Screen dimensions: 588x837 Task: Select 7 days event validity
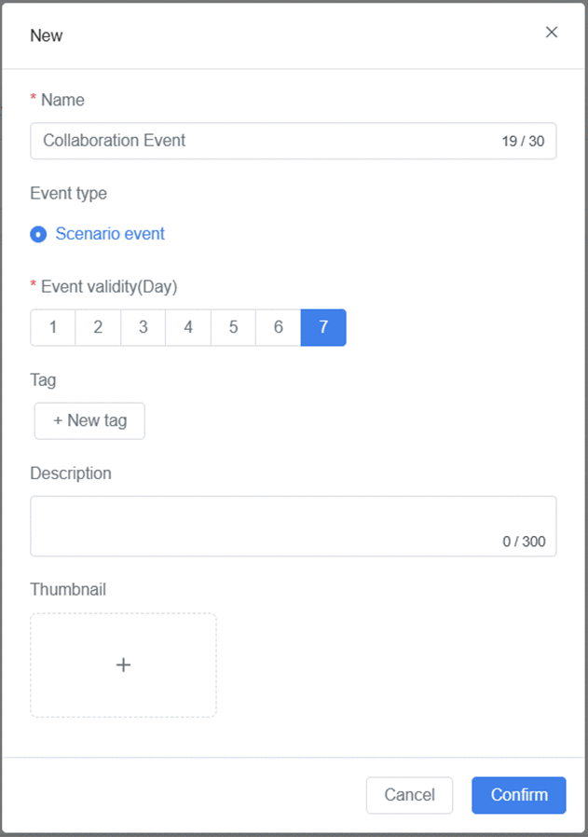pyautogui.click(x=323, y=327)
